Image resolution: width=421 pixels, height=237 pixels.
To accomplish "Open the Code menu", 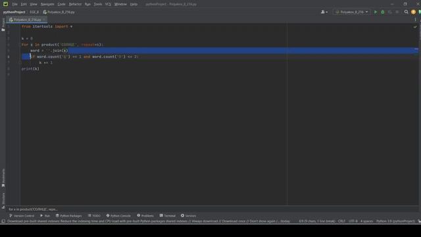I will [x=61, y=4].
